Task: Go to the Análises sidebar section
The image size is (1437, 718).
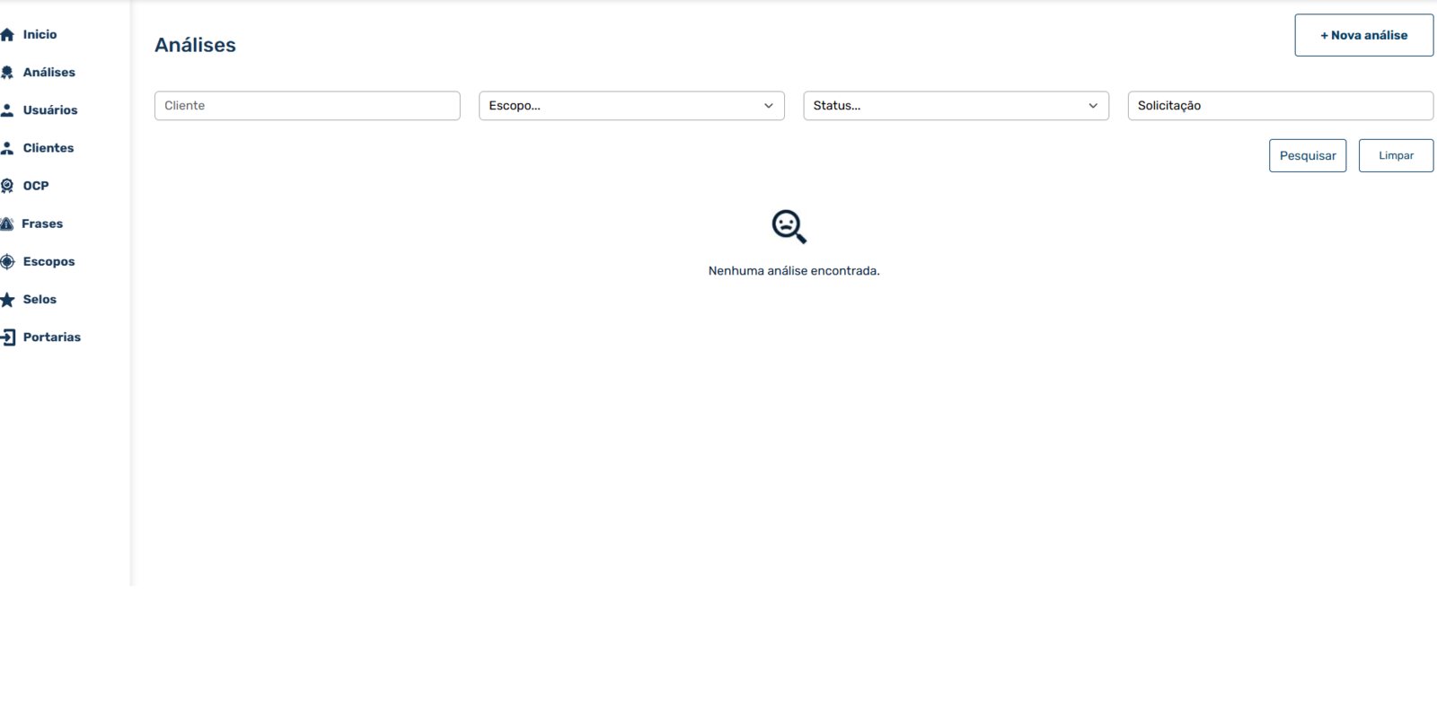Action: coord(49,72)
